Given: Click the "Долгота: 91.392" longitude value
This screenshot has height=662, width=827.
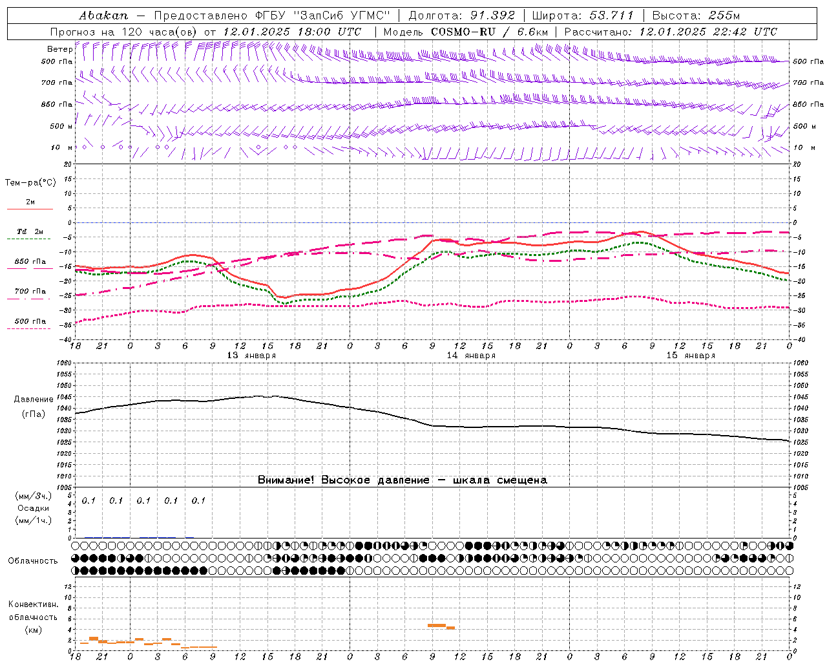Looking at the screenshot, I should (462, 16).
